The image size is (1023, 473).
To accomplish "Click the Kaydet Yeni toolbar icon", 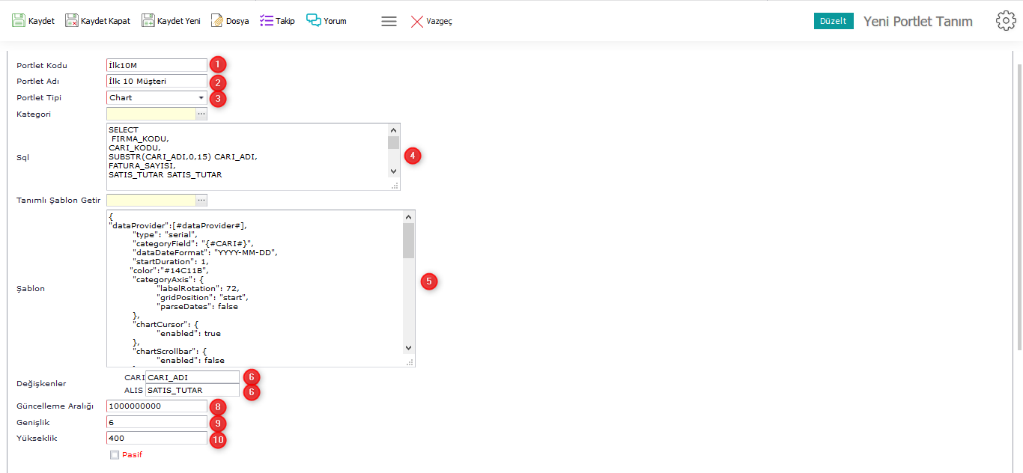I will (148, 21).
